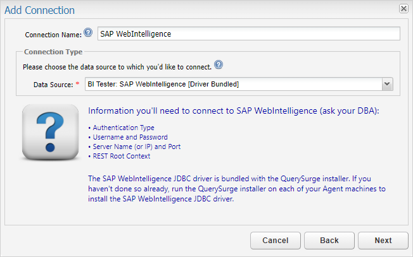Click the 'Connection Name:' label
Screen dimensions: 413x257
(53, 35)
